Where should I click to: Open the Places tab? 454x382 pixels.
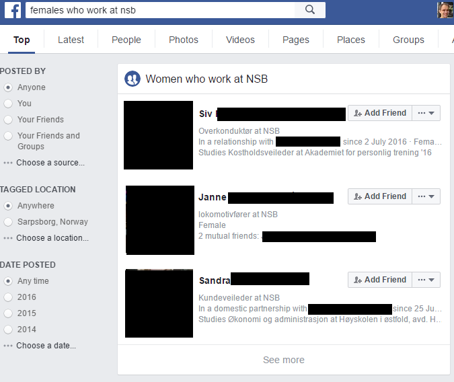[x=351, y=40]
